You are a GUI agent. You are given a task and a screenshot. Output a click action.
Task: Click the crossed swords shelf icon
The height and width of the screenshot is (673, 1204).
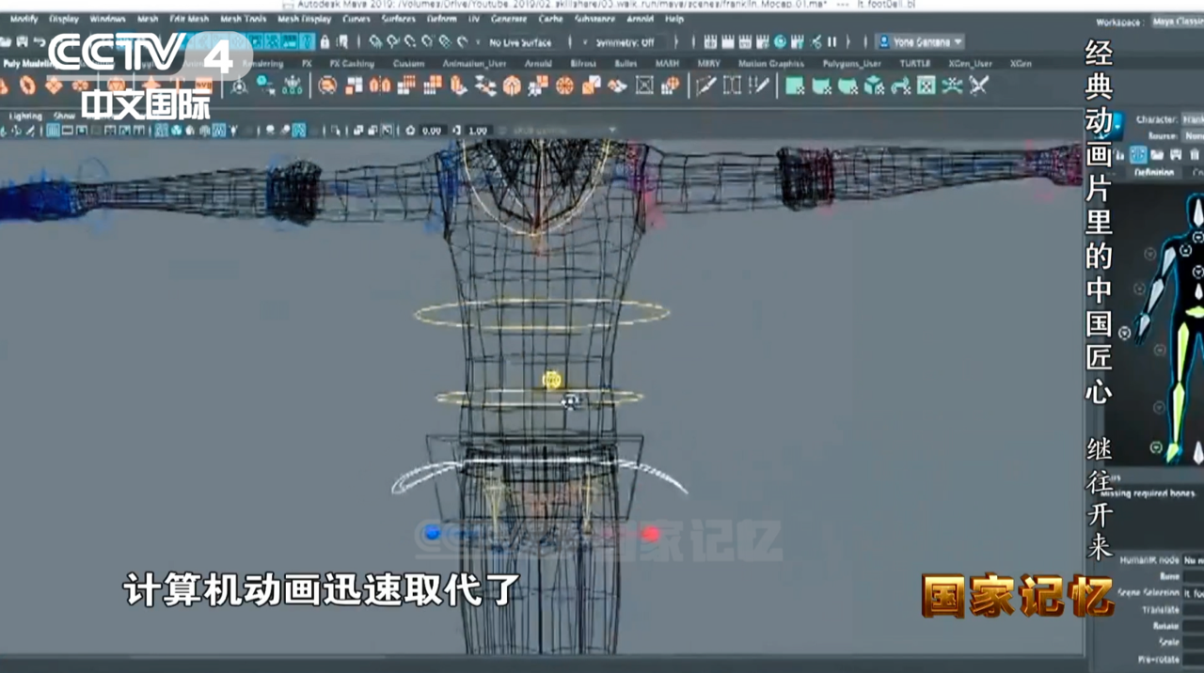click(x=978, y=86)
